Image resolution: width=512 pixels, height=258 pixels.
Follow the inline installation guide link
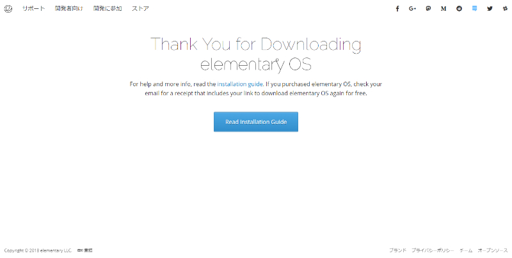240,84
